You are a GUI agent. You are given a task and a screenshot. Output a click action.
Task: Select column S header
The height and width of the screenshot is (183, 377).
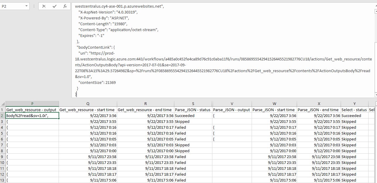[x=193, y=104]
